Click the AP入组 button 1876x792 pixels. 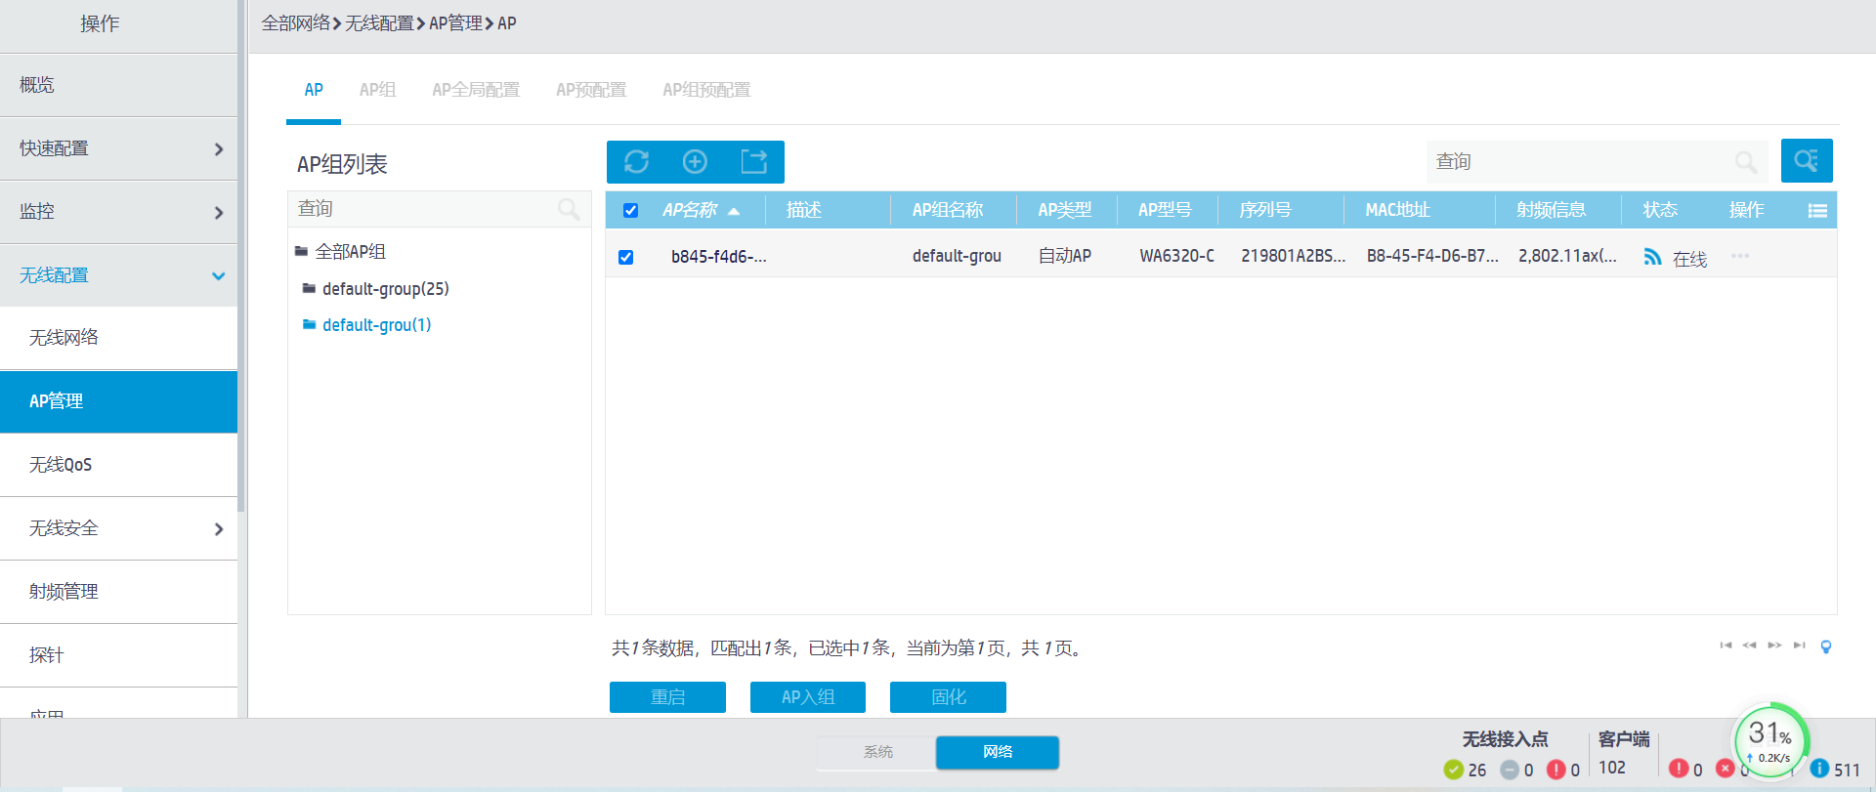pos(808,697)
